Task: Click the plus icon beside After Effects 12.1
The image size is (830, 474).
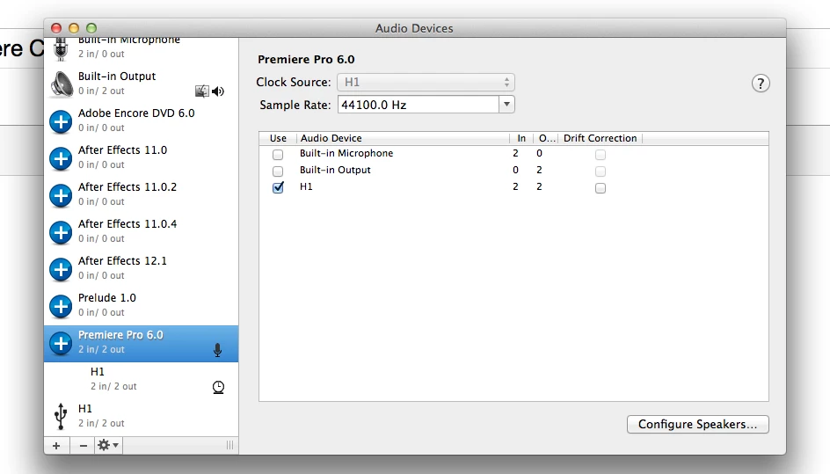Action: point(61,269)
